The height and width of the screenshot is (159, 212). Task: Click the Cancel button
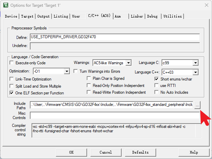(x=106, y=152)
